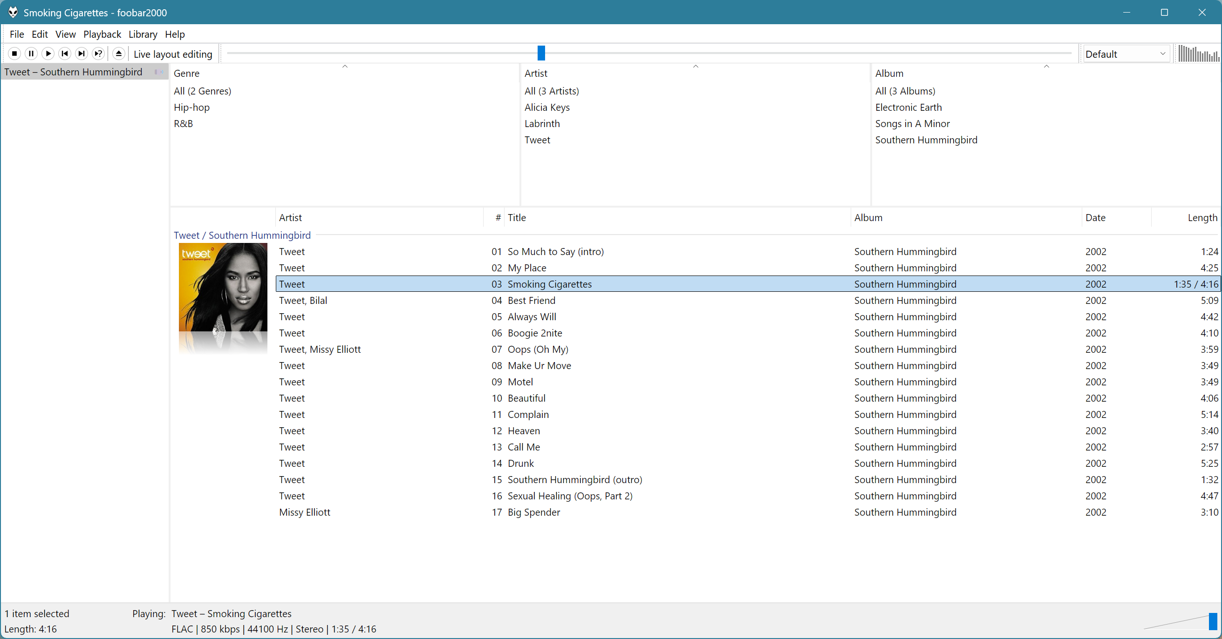Screen dimensions: 1222x639
Task: Open the Default layout preset dropdown
Action: click(1127, 54)
